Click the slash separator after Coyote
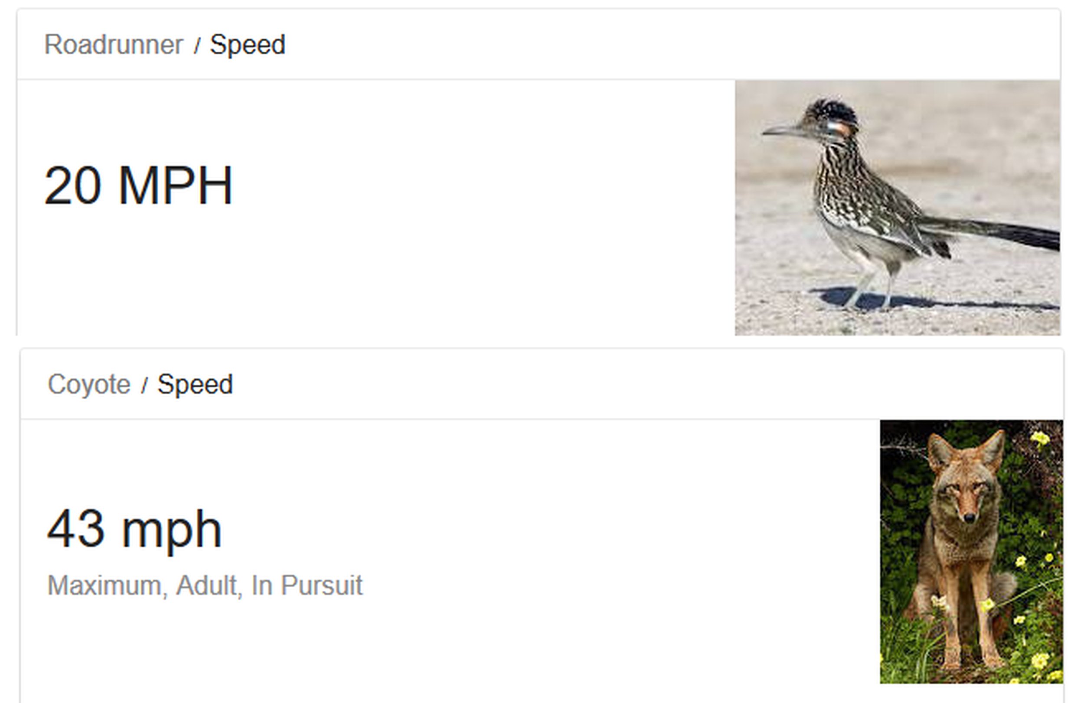 144,385
